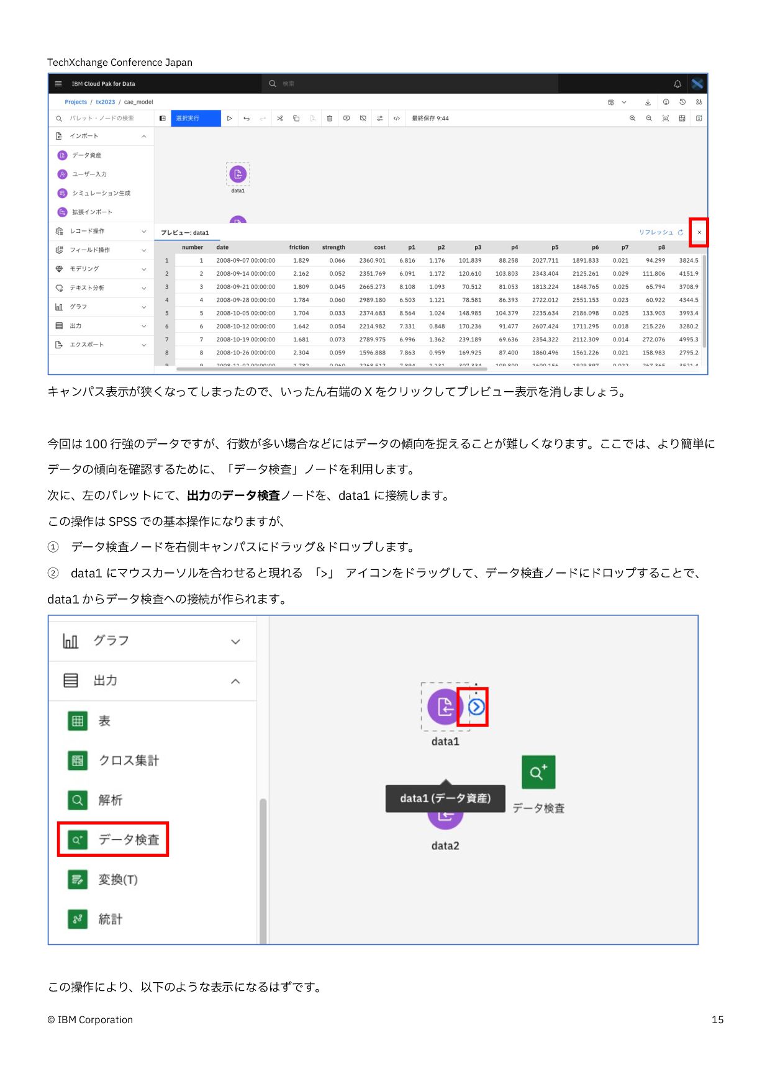Viewport: 770px width, 1089px height.
Task: Click the hide comments icon
Action: point(363,119)
